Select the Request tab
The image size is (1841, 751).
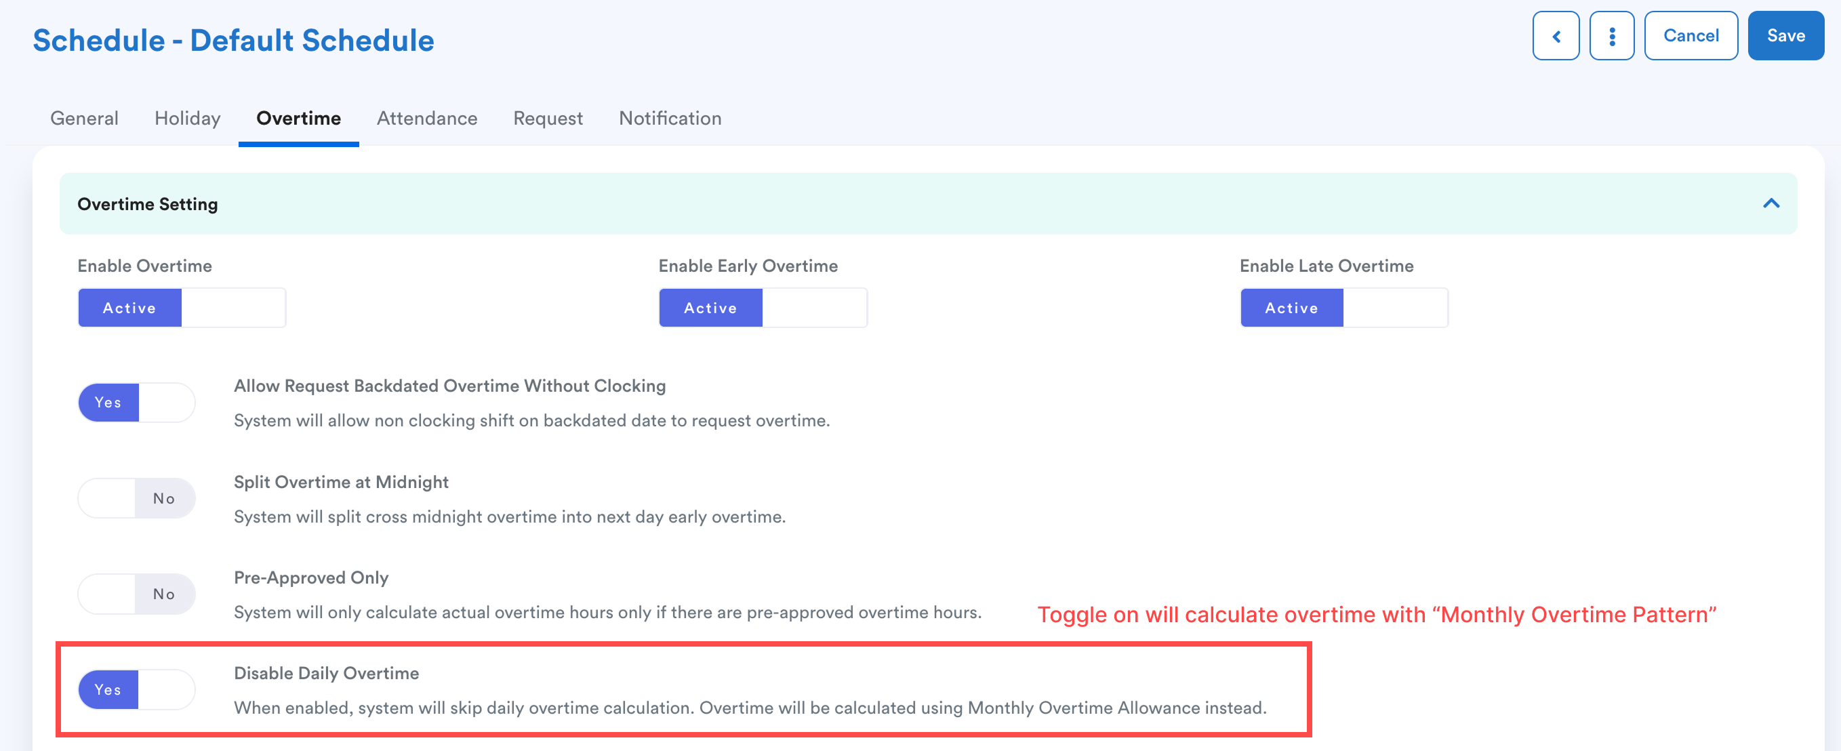548,119
